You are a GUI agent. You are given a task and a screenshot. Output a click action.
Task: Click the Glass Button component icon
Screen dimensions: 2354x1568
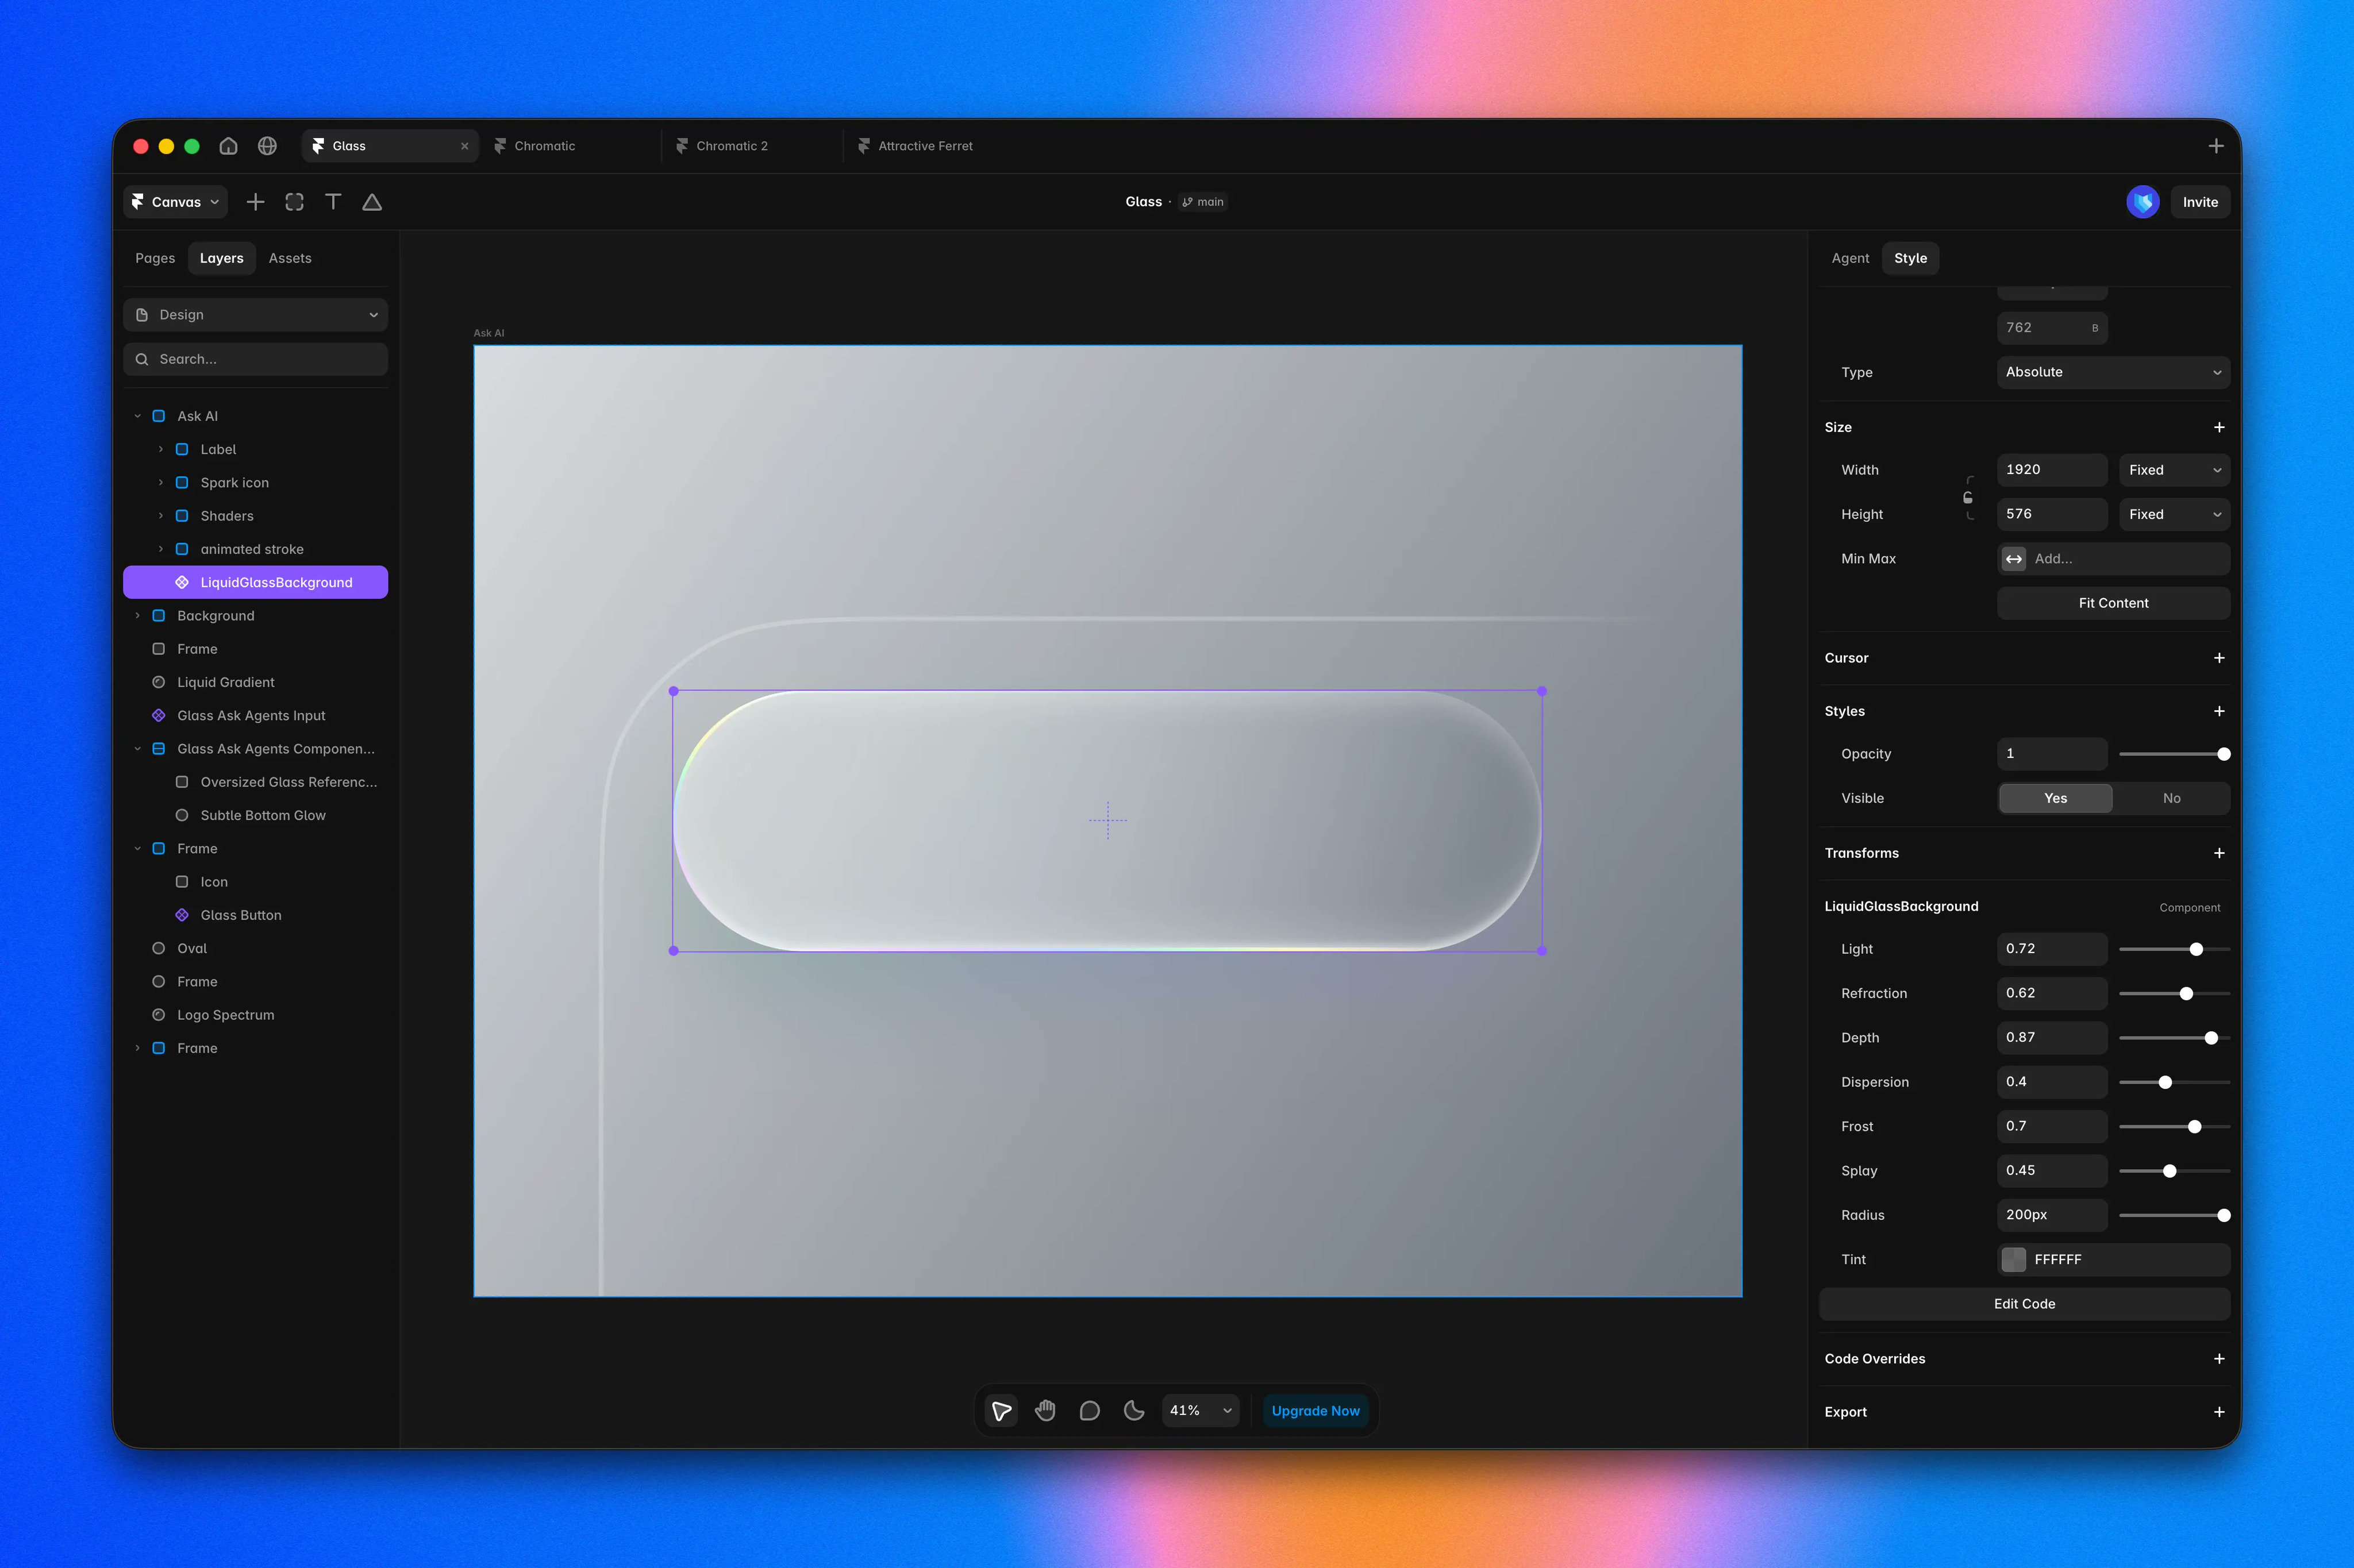coord(182,915)
